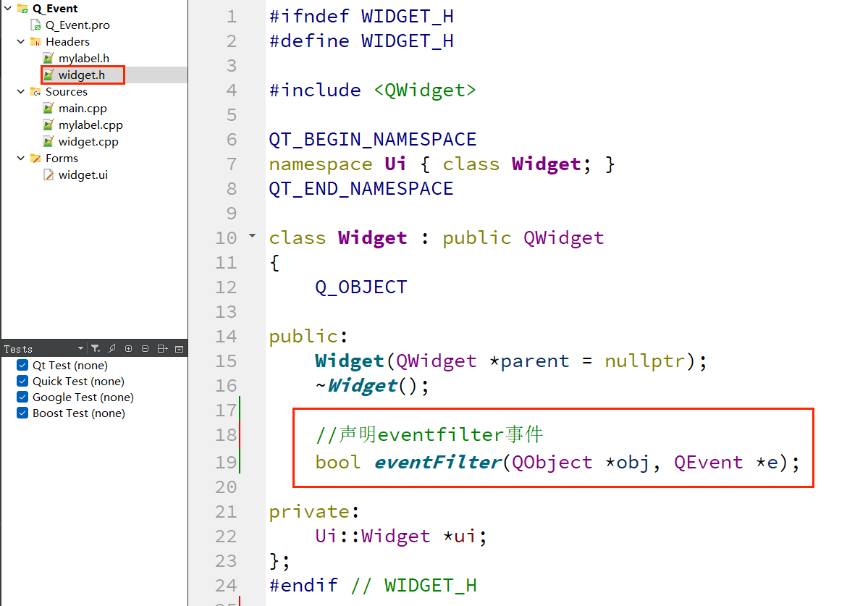Click the main.cpp file icon
Viewport: 847px width, 606px height.
point(49,109)
